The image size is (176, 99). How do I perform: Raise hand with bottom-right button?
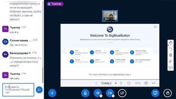tap(167, 93)
